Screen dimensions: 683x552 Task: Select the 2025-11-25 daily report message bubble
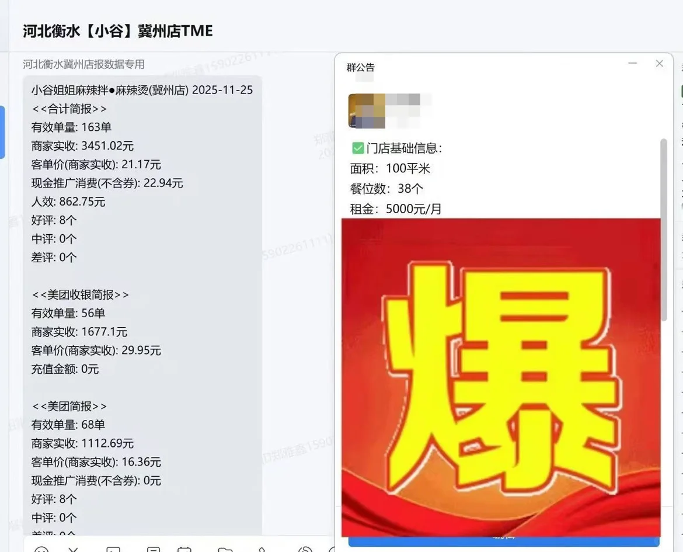coord(142,305)
